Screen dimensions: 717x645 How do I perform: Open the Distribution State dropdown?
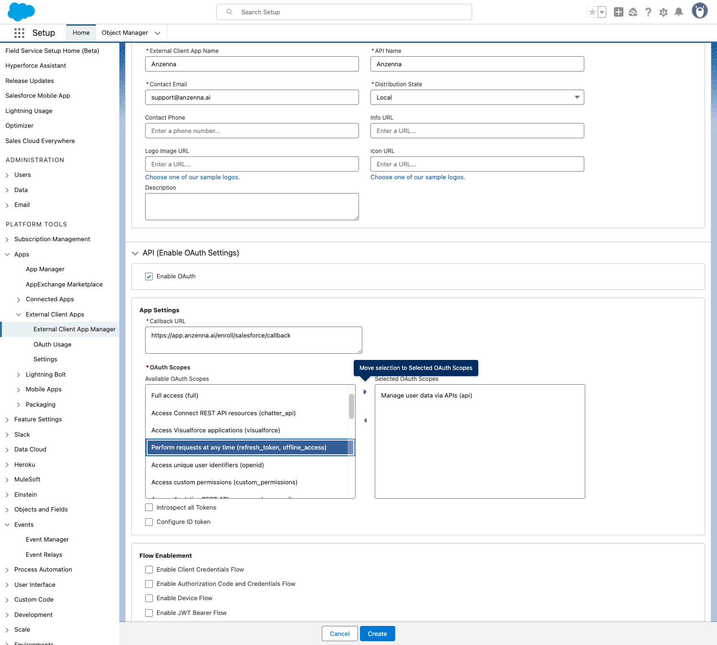pos(477,97)
